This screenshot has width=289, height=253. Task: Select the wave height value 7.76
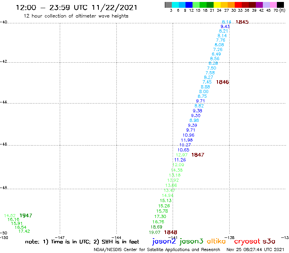221,40
